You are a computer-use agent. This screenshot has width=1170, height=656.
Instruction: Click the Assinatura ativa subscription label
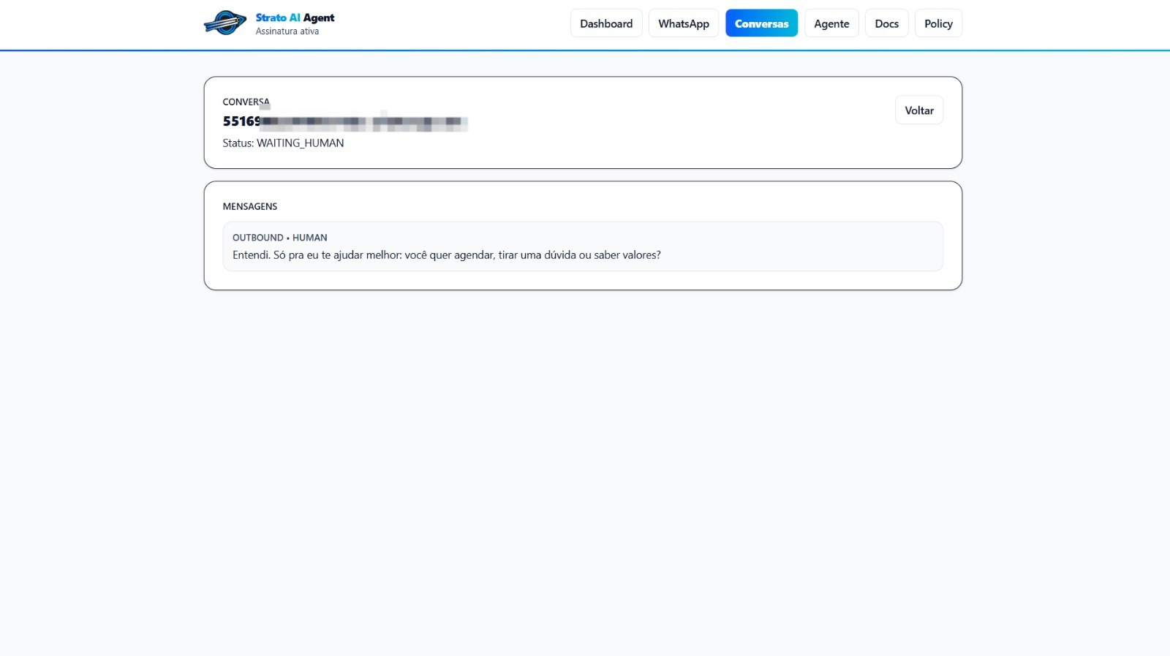(287, 31)
